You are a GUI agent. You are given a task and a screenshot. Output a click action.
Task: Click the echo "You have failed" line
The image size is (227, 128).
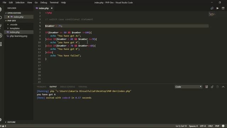[x=66, y=55]
